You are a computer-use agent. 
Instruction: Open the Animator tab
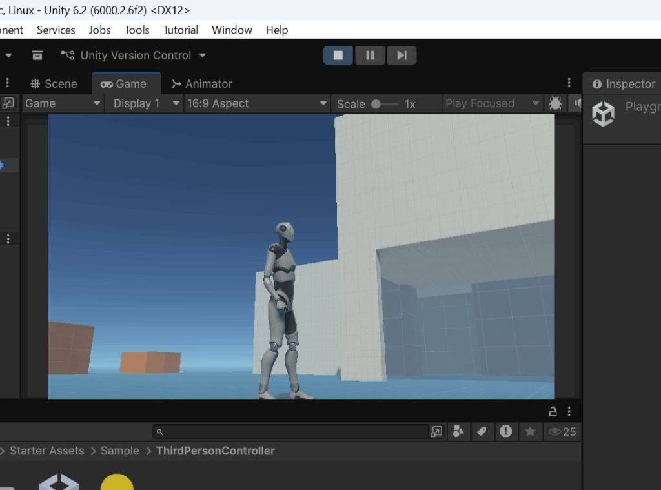pos(201,84)
